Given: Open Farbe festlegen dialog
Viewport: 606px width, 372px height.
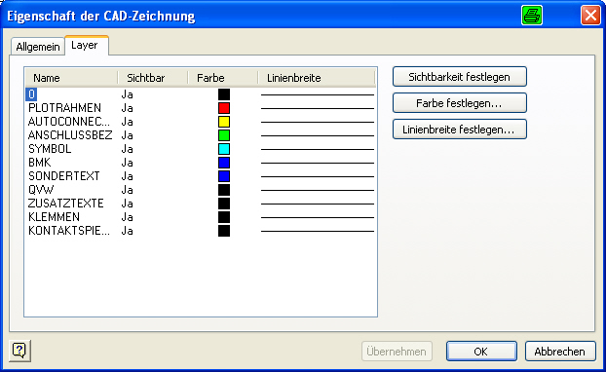Looking at the screenshot, I should point(459,103).
